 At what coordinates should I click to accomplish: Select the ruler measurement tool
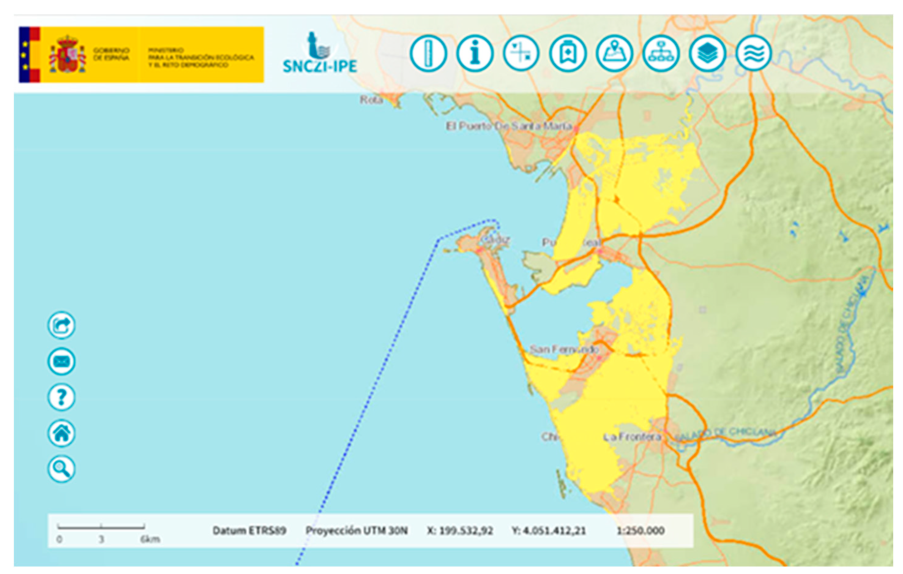(428, 53)
